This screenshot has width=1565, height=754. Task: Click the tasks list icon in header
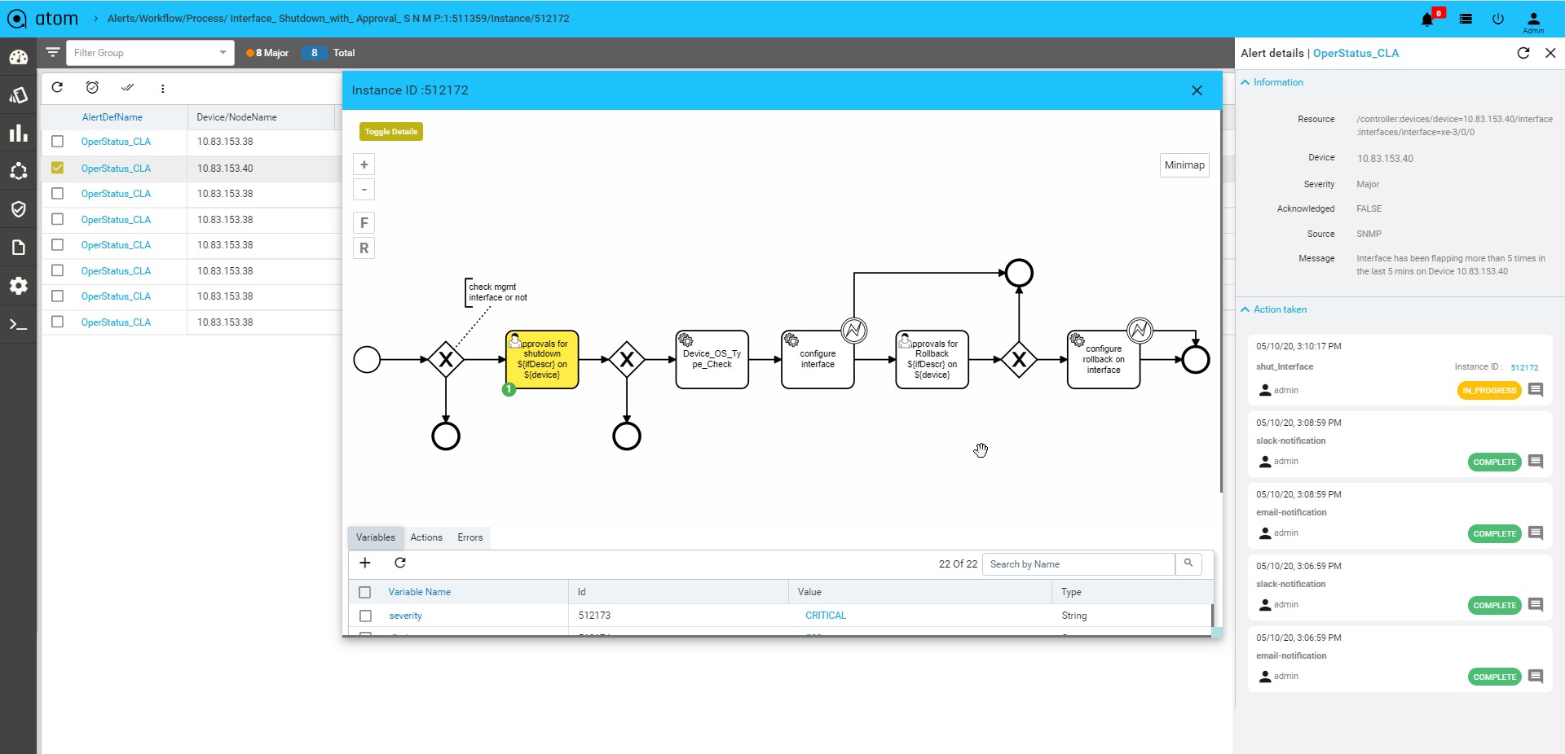(1466, 19)
